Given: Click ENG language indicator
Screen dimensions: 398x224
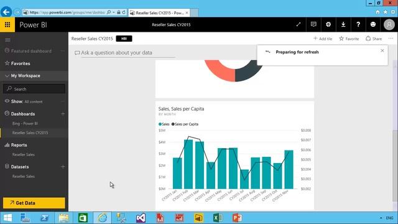Looking at the screenshot, I should 390,218.
